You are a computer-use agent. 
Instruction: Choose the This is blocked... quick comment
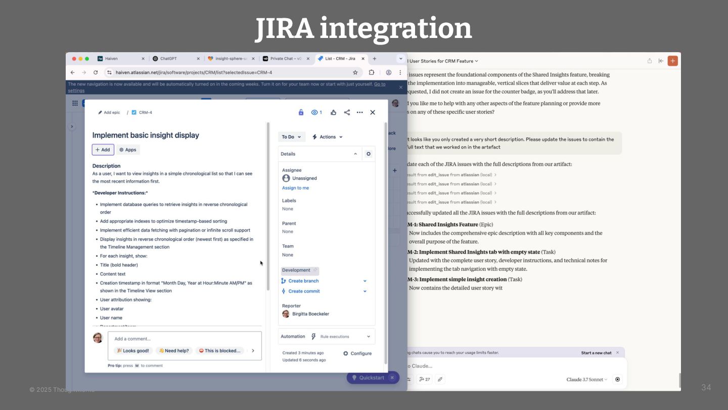point(219,350)
